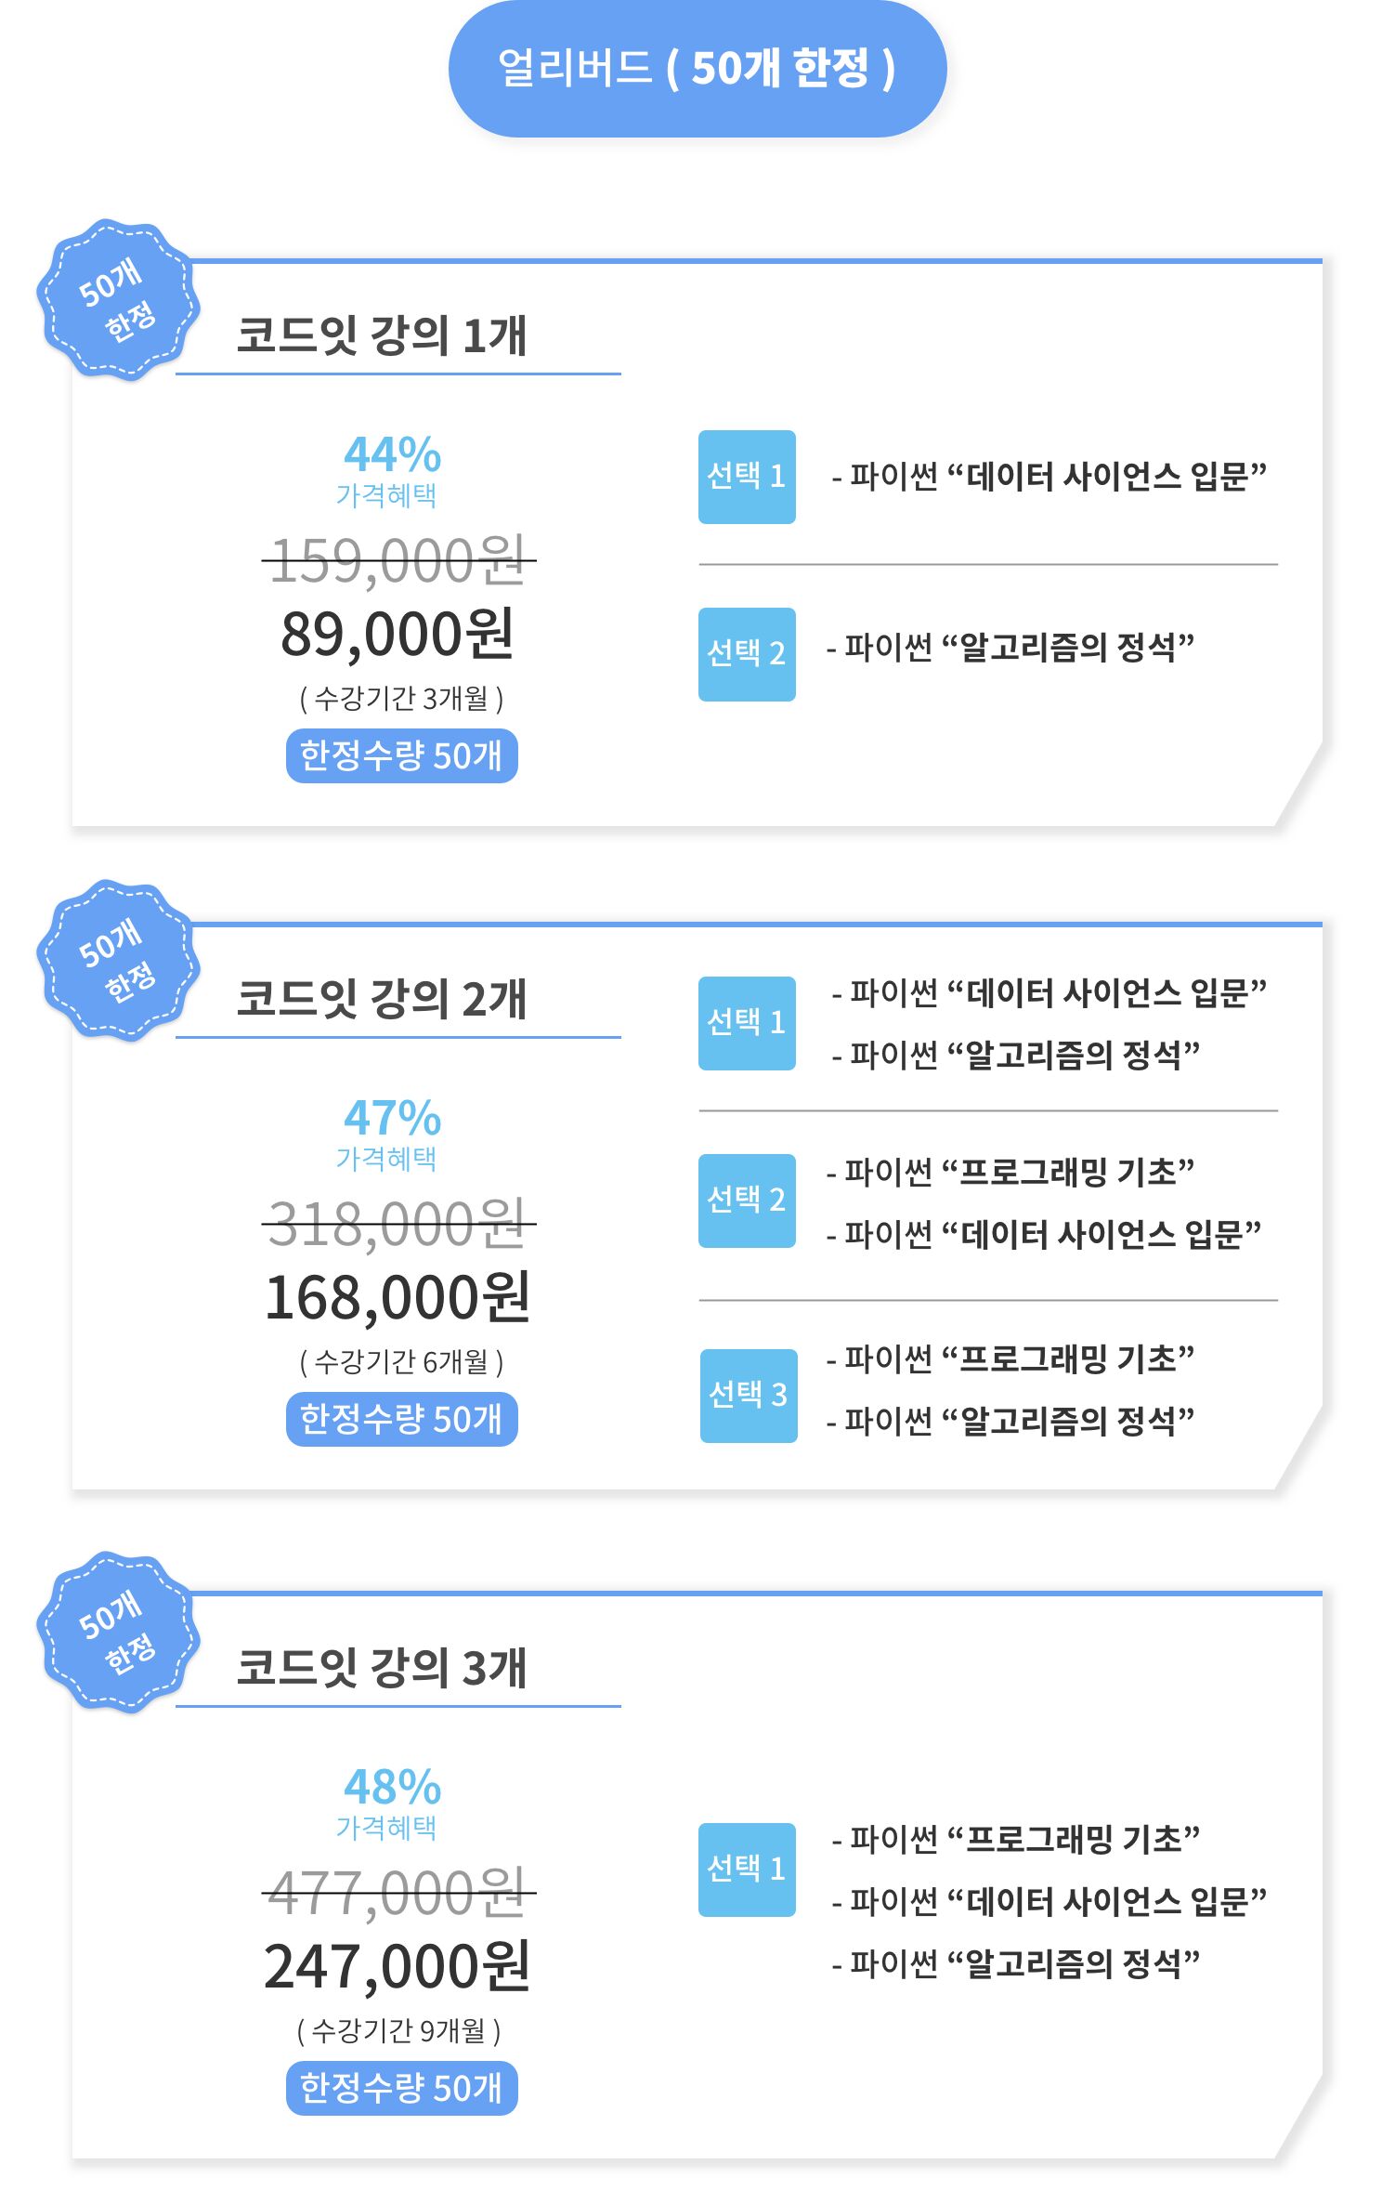The height and width of the screenshot is (2191, 1395).
Task: Pick 선택 3 in the 강의 2개 card
Action: [749, 1396]
